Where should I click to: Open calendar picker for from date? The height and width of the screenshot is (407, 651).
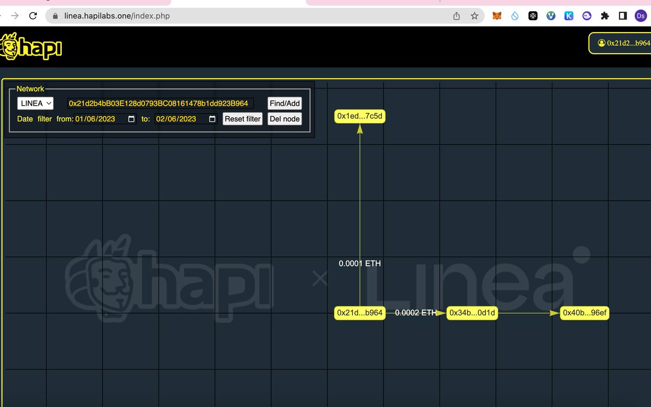(131, 119)
